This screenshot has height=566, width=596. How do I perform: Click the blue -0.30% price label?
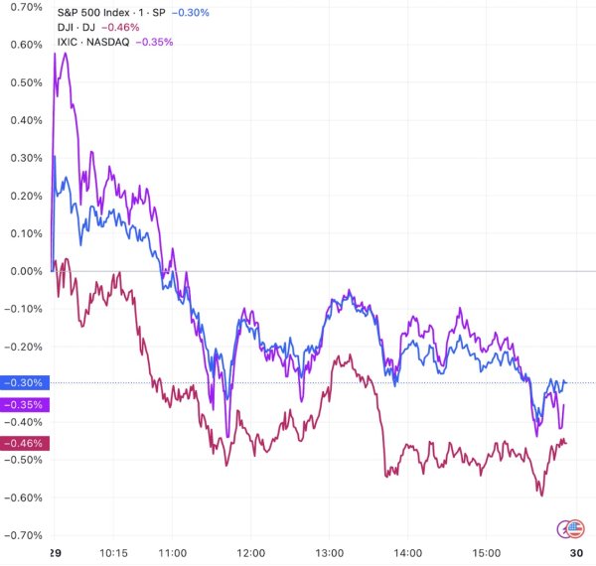pos(25,383)
